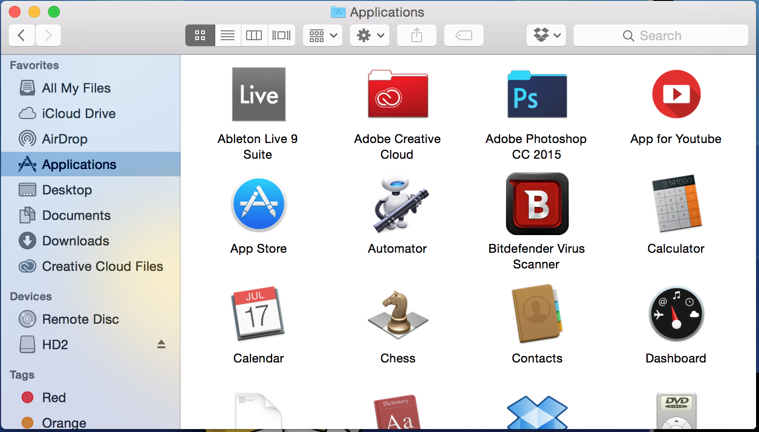Open the Adobe Creative Cloud folder icon

pos(398,94)
